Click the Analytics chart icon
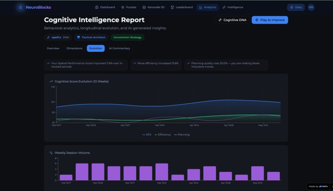 pyautogui.click(x=200, y=7)
